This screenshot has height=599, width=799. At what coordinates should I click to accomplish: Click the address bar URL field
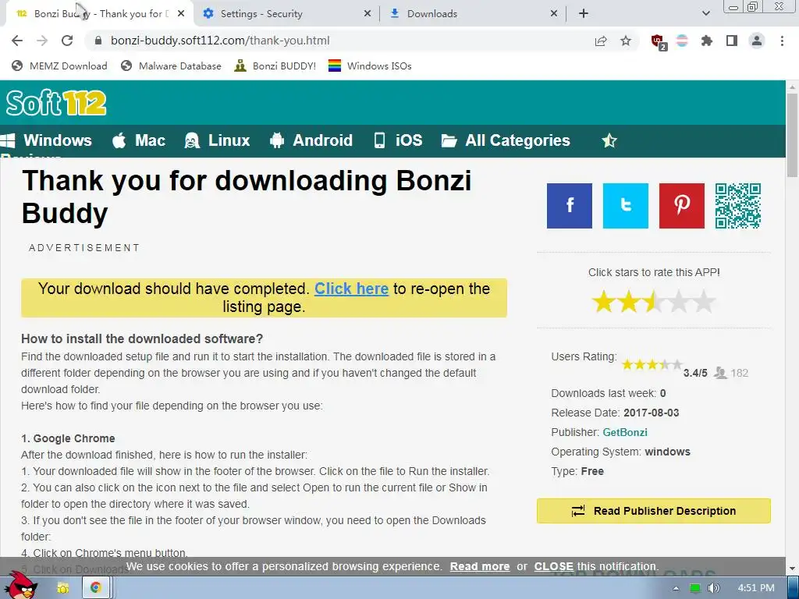point(336,41)
